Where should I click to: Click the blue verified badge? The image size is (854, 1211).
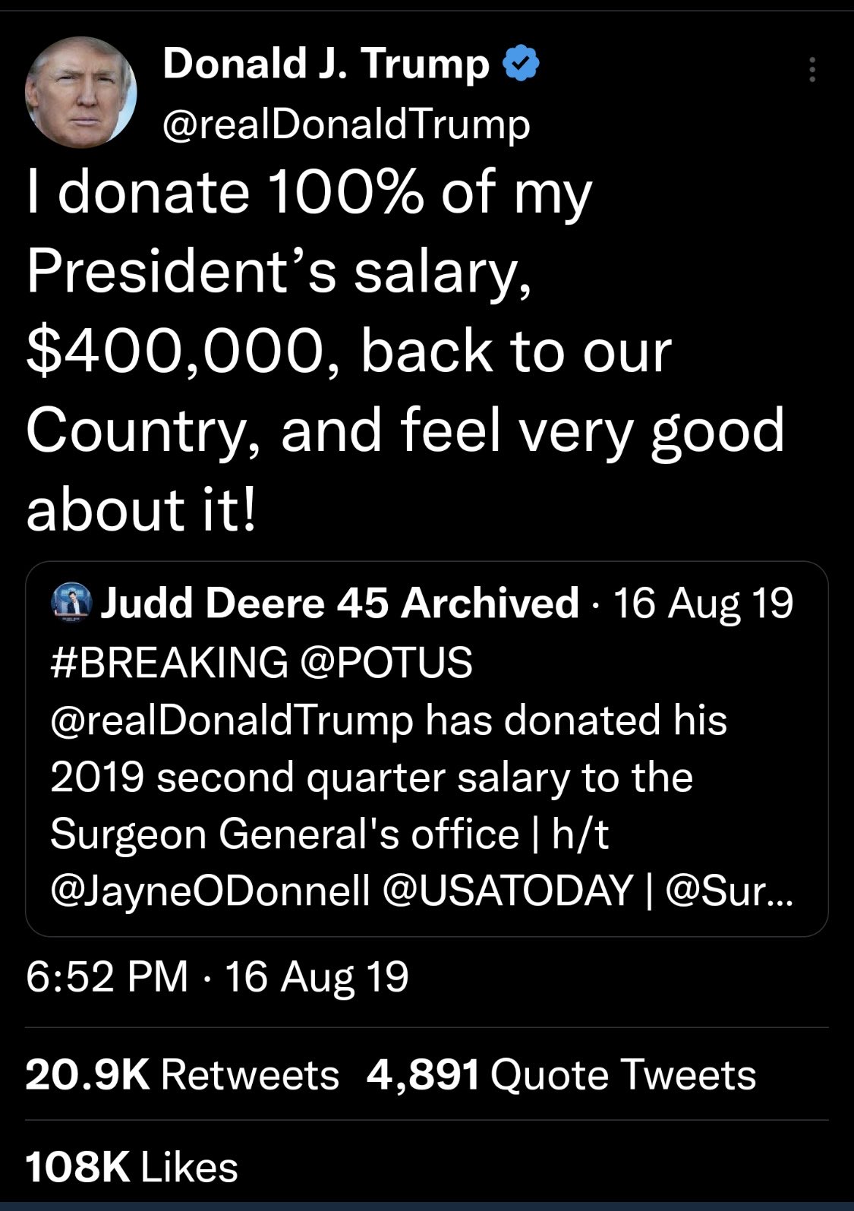point(522,64)
